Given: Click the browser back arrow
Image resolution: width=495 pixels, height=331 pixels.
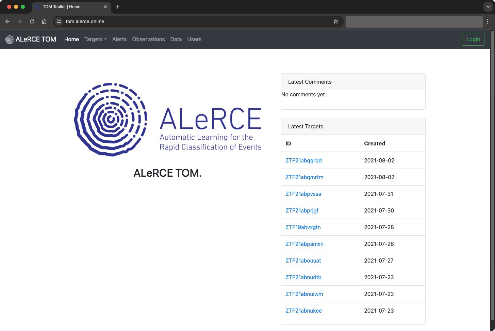Looking at the screenshot, I should click(x=7, y=21).
